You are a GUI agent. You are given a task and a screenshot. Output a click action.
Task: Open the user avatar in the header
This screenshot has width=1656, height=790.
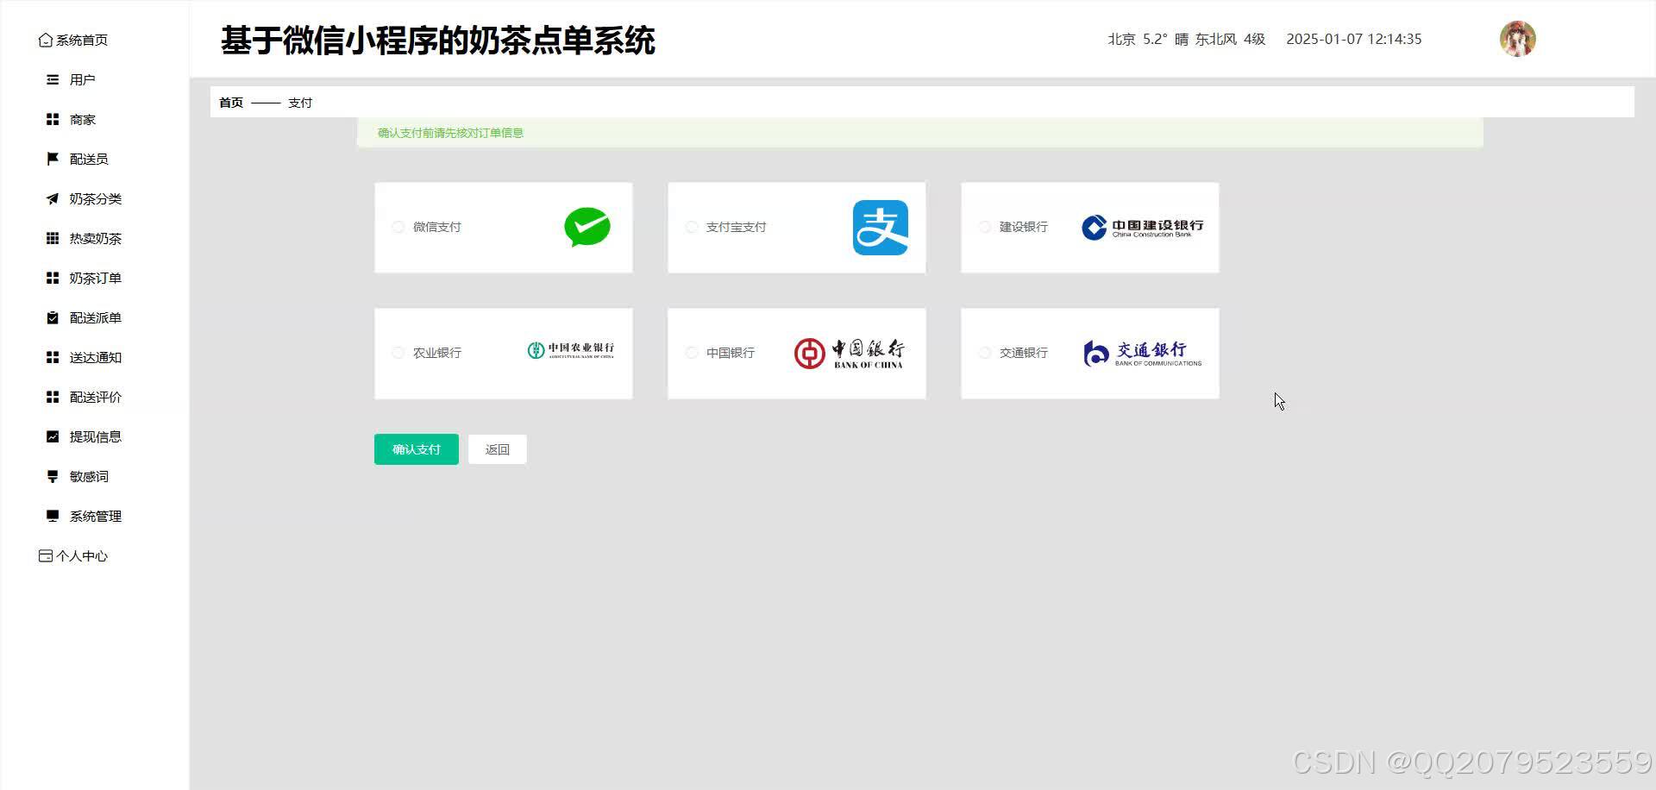(1517, 38)
